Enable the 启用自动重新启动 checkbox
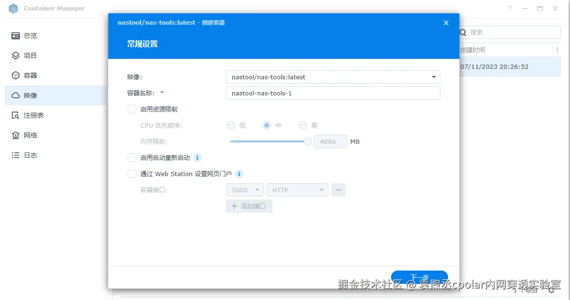This screenshot has width=570, height=300. 132,158
